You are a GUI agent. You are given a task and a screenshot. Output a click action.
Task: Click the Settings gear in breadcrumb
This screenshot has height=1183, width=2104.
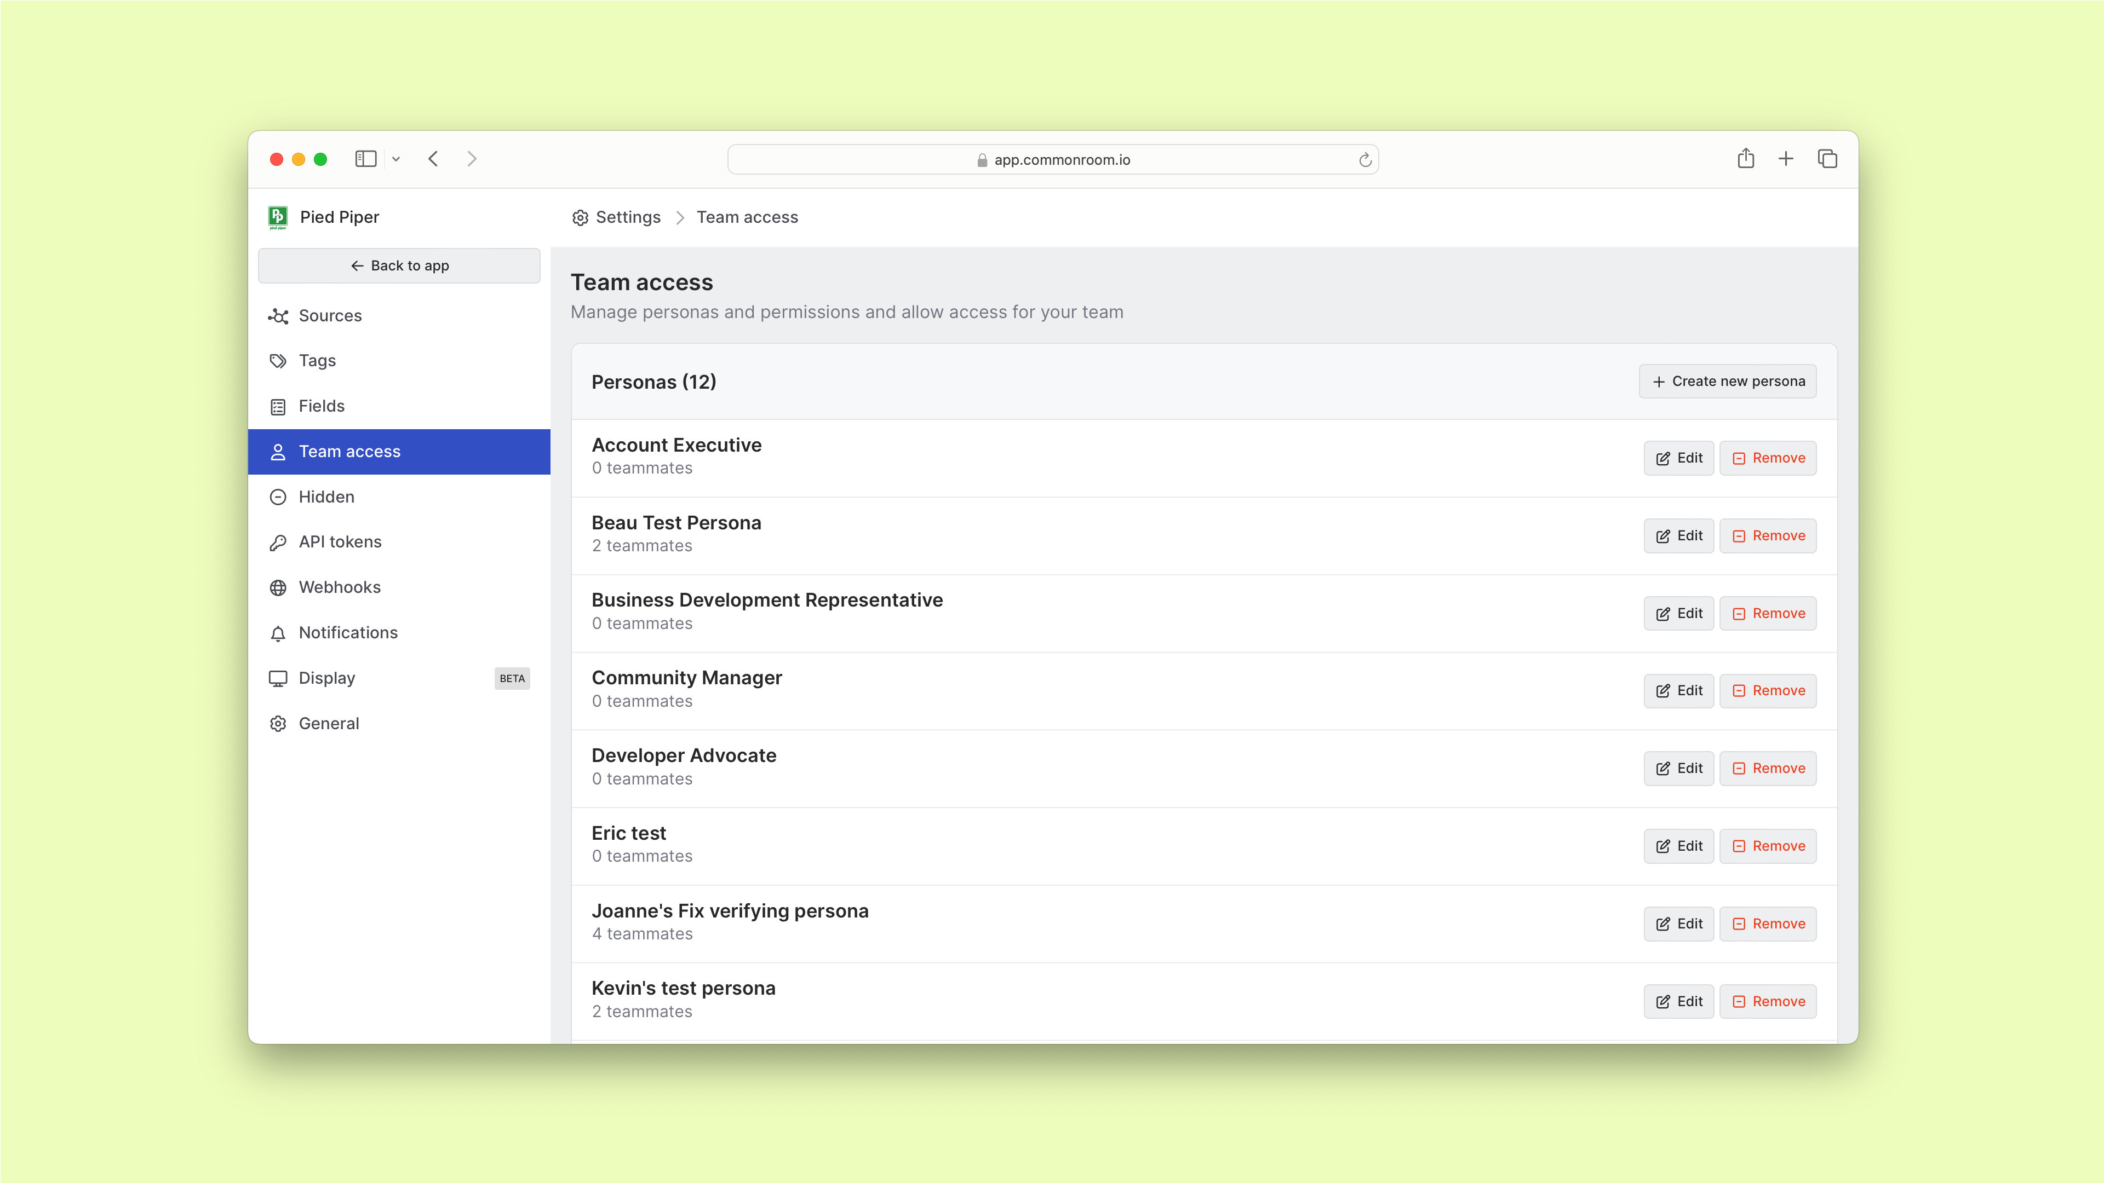tap(580, 218)
